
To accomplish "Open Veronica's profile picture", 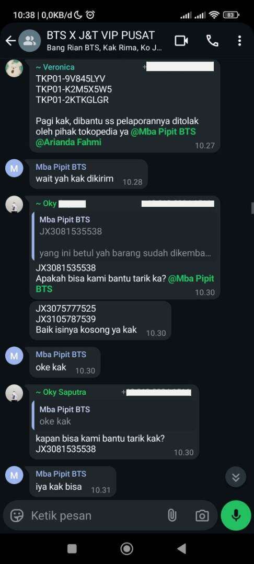I will point(15,68).
